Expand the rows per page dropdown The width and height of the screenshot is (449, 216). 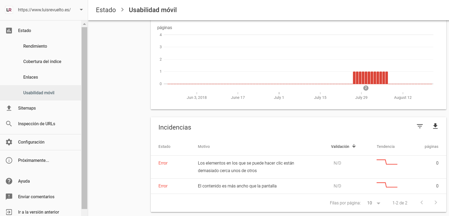[x=378, y=203]
